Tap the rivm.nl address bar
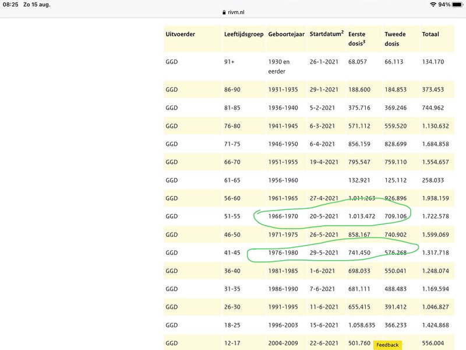Screen dimensions: 466x350 (233, 12)
